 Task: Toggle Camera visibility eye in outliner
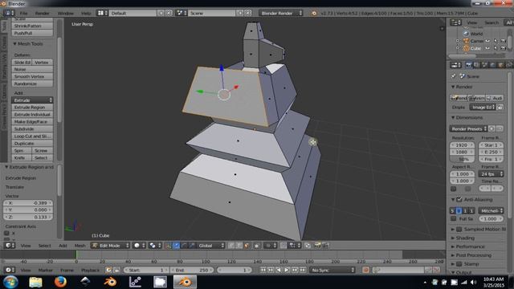[x=487, y=41]
